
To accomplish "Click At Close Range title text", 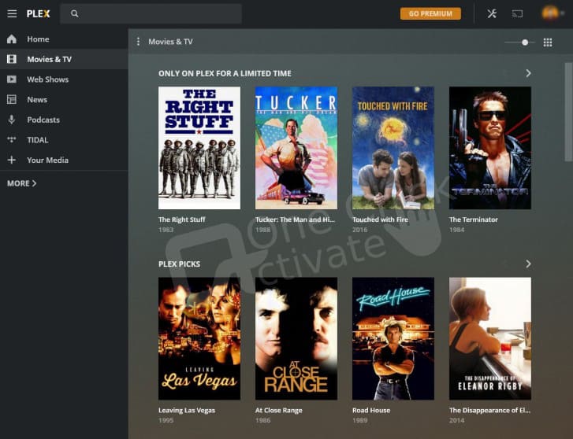I will point(278,410).
